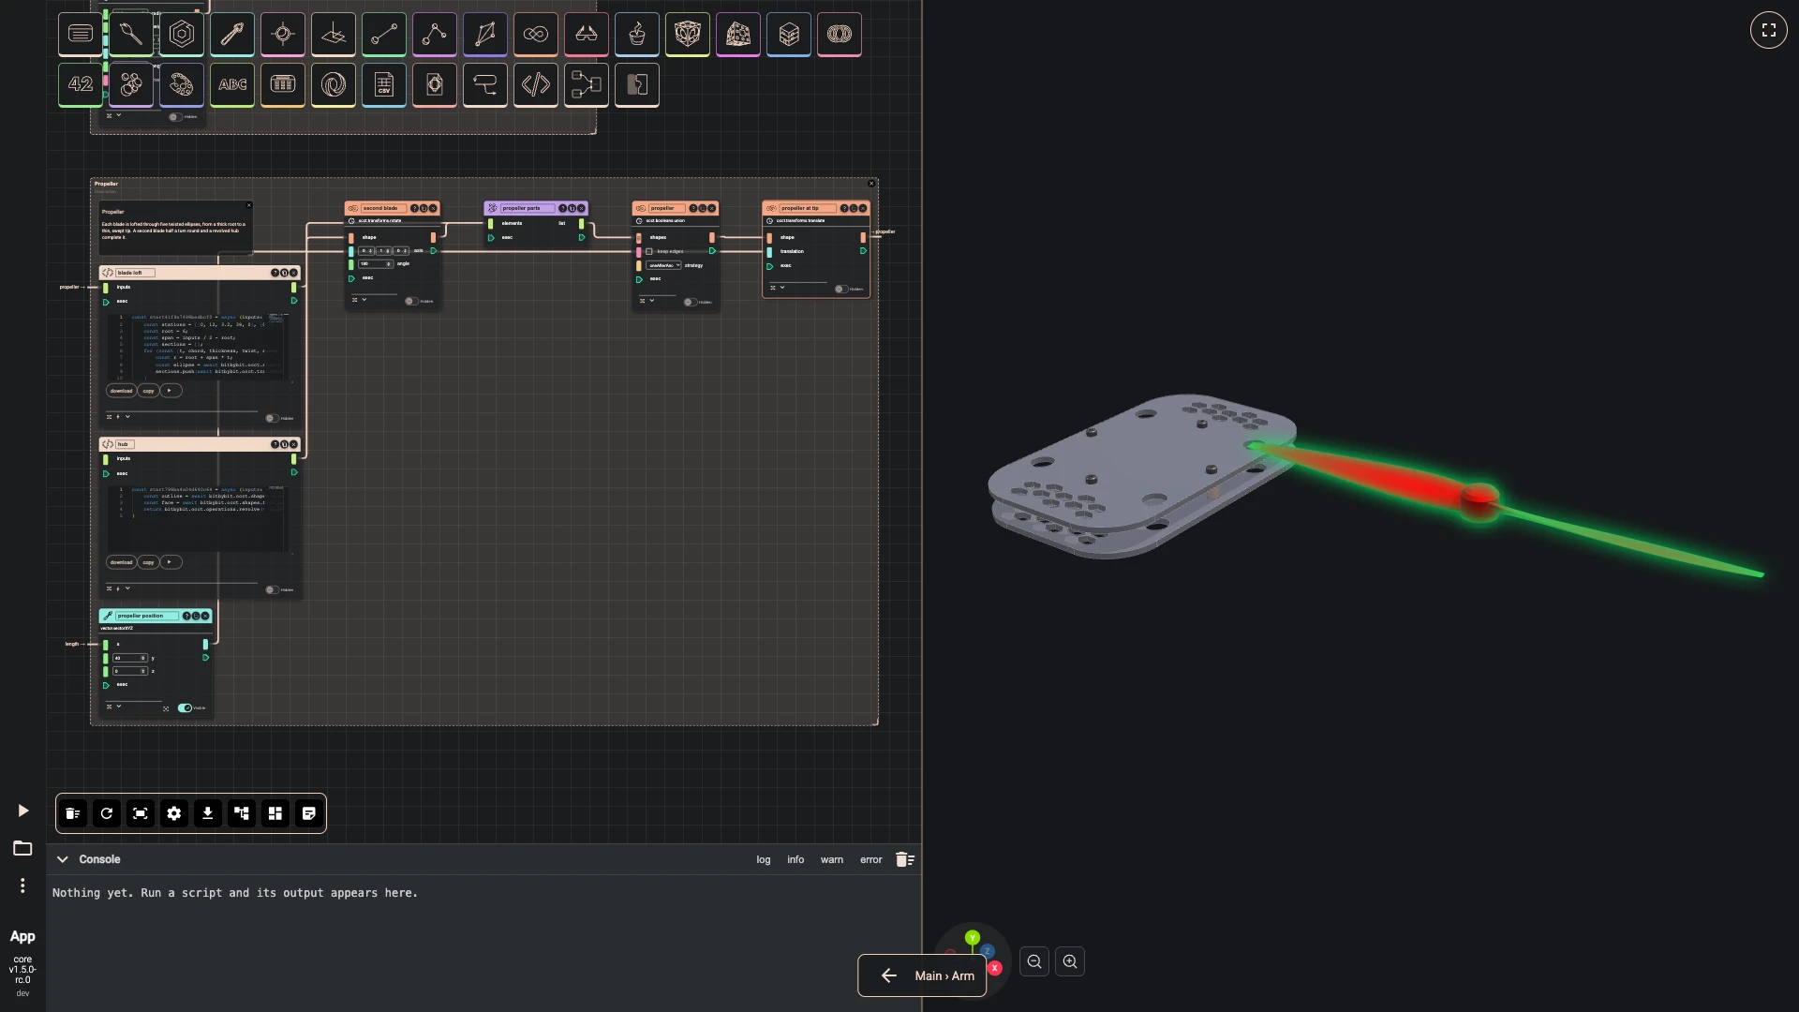Click the refresh icon in bottom toolbar
The image size is (1799, 1012).
click(x=107, y=813)
